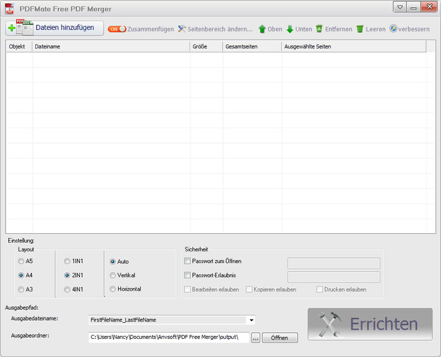
Task: Click Entfernen remove icon
Action: click(319, 29)
